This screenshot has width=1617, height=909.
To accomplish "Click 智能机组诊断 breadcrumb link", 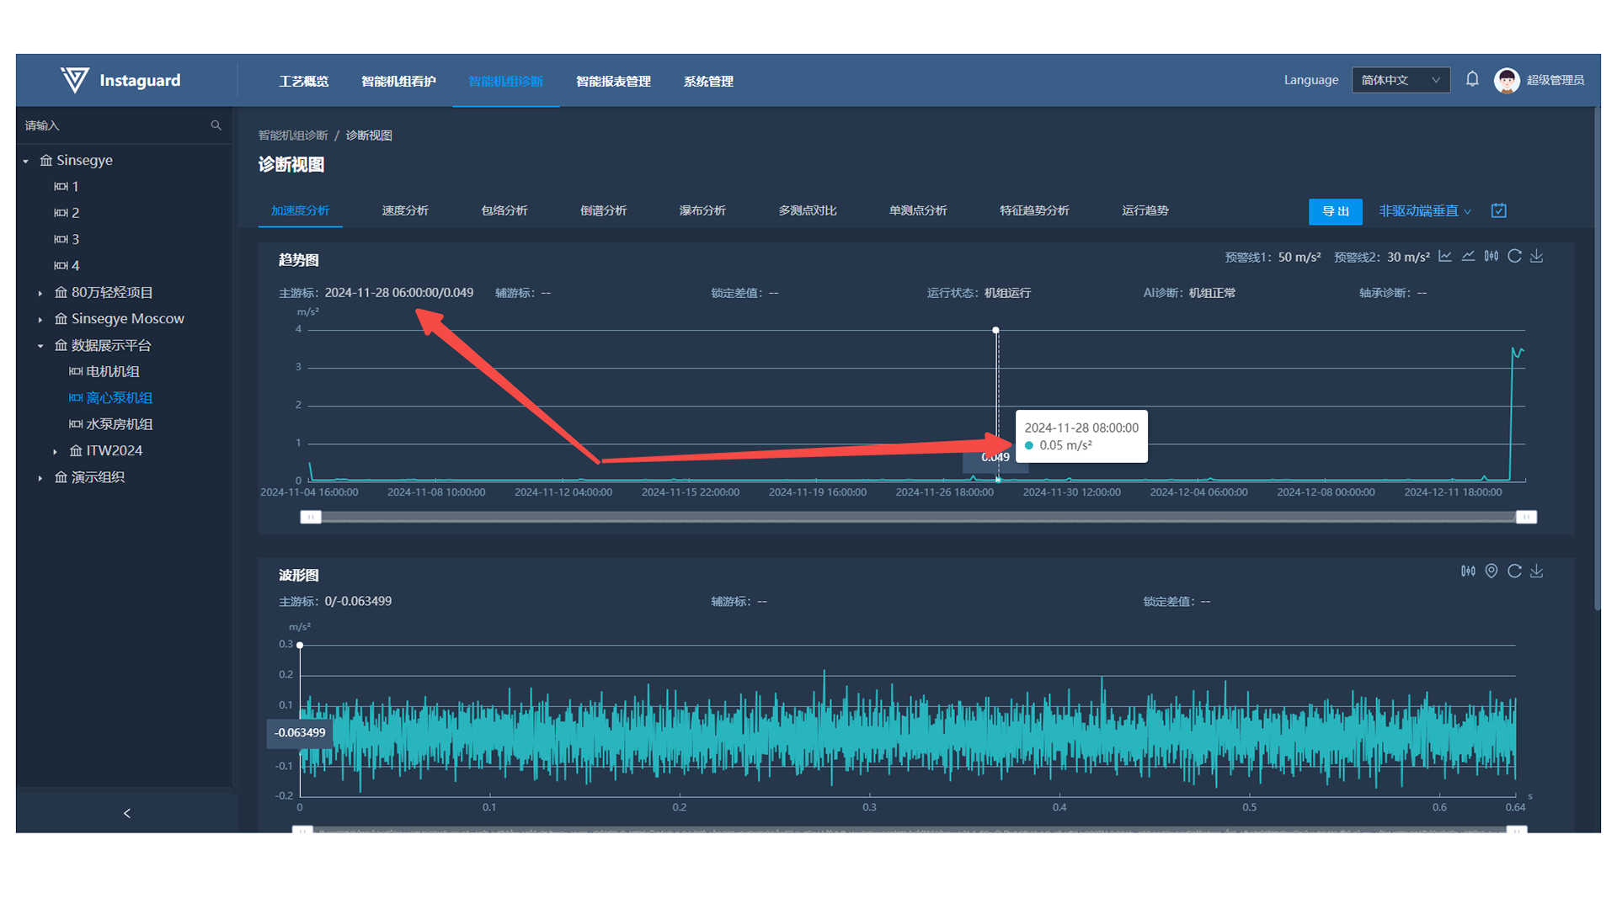I will (293, 136).
